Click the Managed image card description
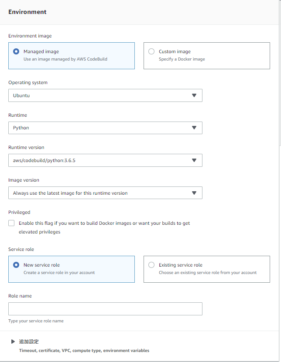This screenshot has height=362, width=281. [65, 59]
